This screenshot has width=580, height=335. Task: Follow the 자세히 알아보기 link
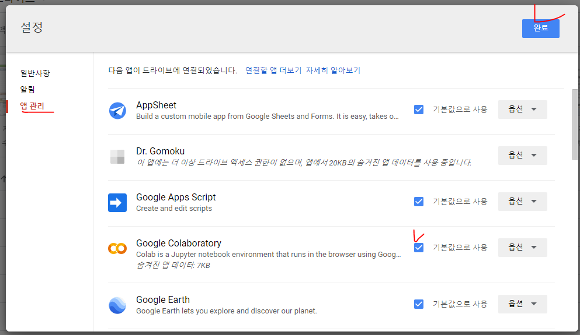coord(333,70)
